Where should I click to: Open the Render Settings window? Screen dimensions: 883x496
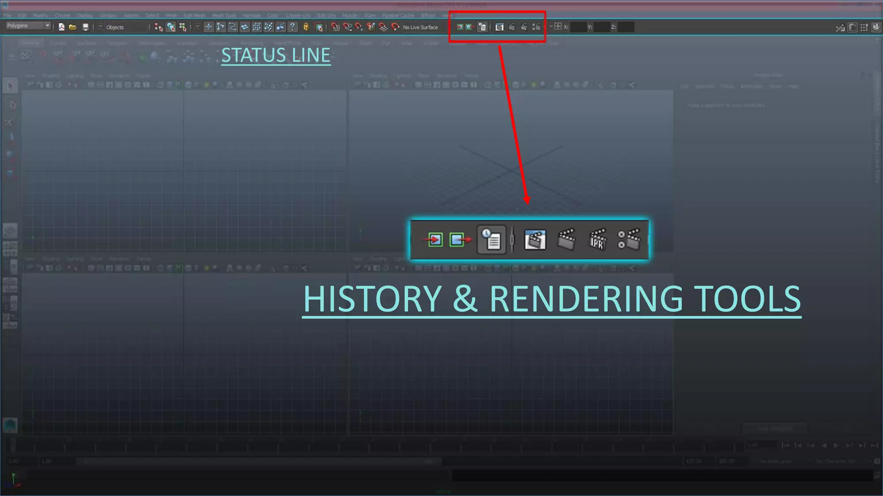pyautogui.click(x=536, y=27)
